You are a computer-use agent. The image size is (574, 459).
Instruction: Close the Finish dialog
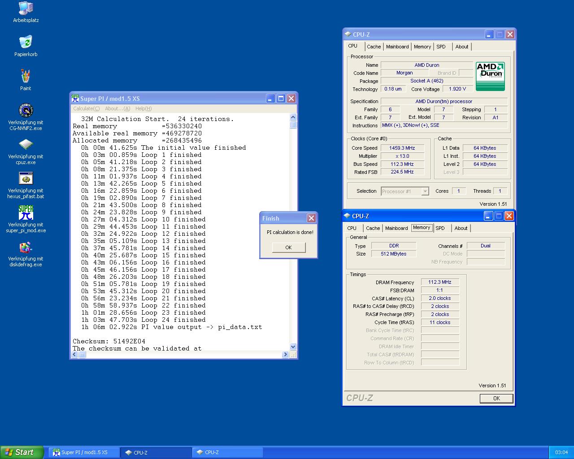coord(311,218)
